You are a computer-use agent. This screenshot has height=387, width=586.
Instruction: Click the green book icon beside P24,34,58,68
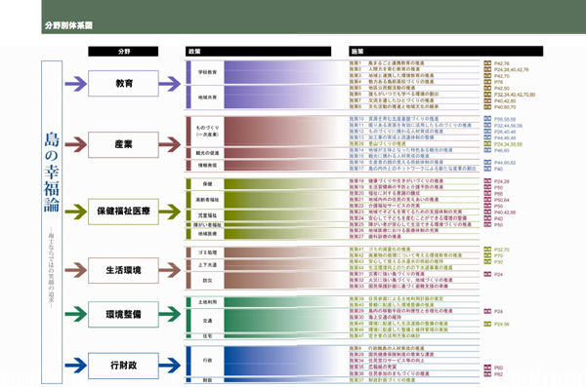(x=487, y=143)
